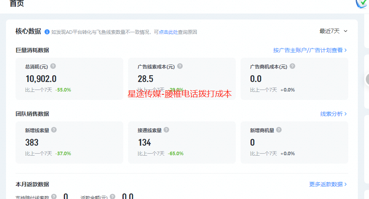
Task: Click the help icon next to 广告线索成本(元)
Action: coord(180,66)
